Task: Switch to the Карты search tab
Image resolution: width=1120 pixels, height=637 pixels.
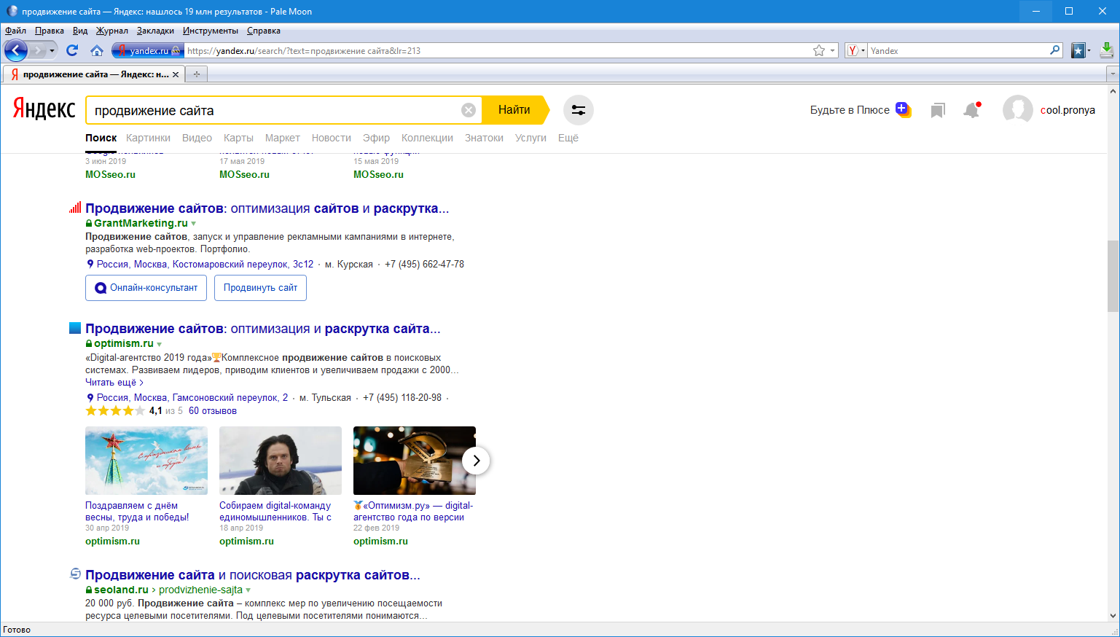Action: click(x=238, y=138)
